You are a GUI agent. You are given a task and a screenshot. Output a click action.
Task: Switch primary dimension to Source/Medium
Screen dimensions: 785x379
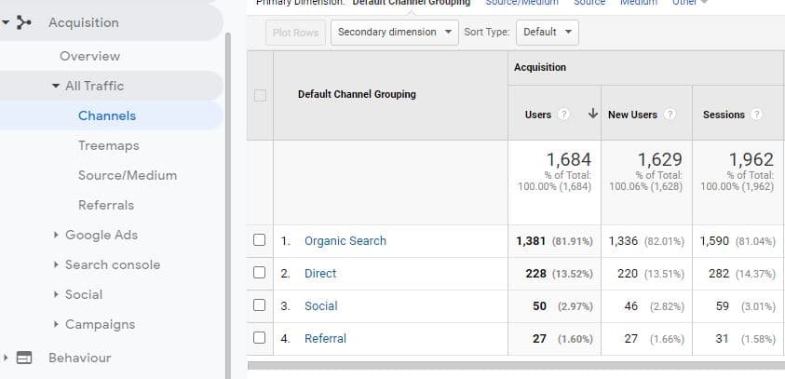coord(521,3)
